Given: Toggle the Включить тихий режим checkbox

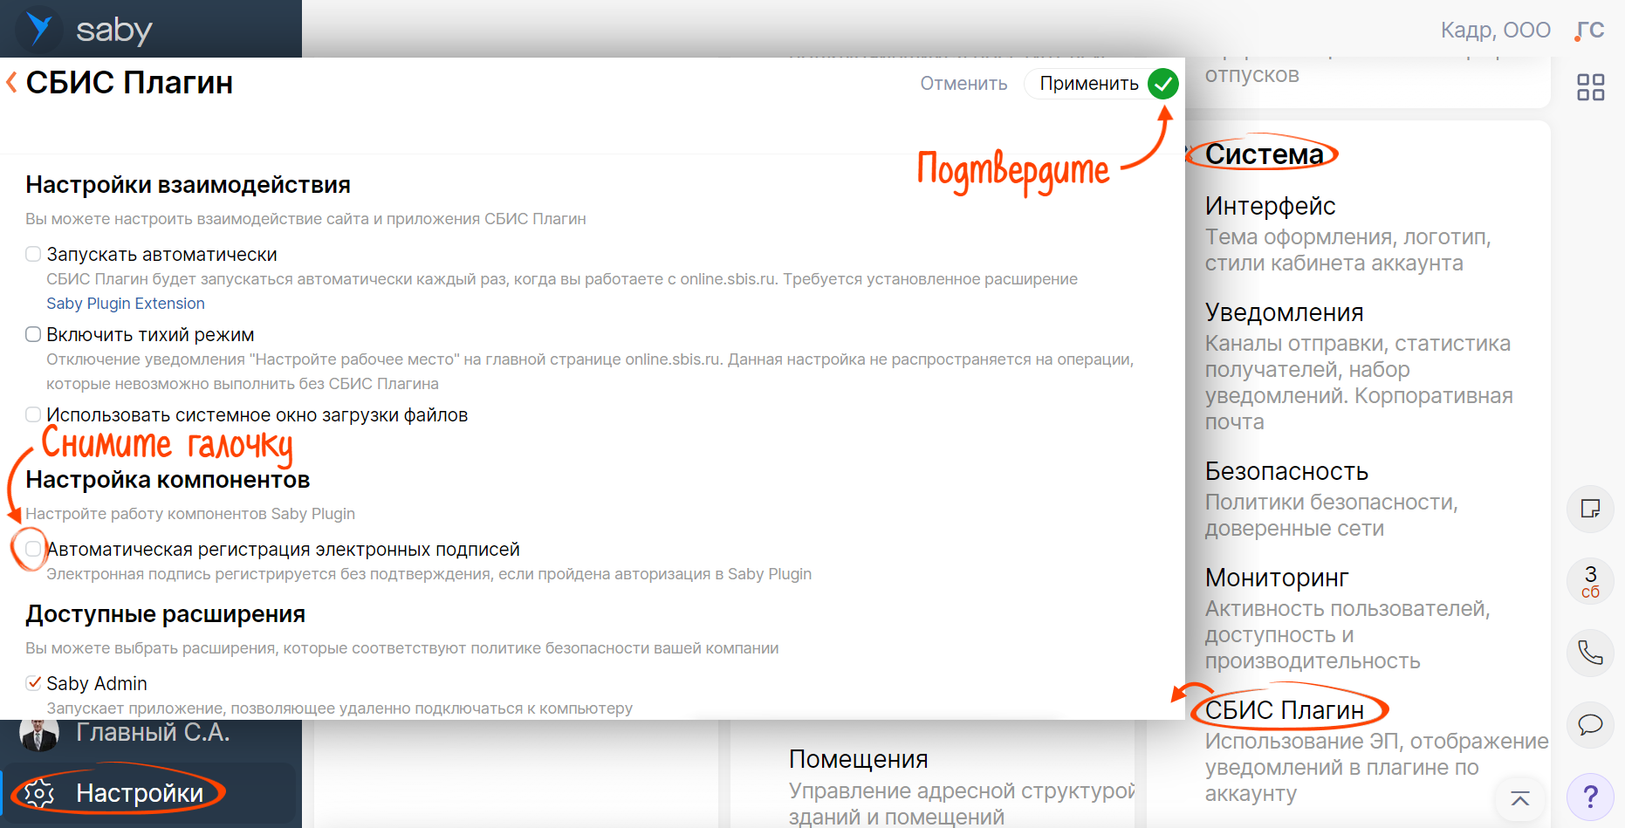Looking at the screenshot, I should click(x=33, y=335).
